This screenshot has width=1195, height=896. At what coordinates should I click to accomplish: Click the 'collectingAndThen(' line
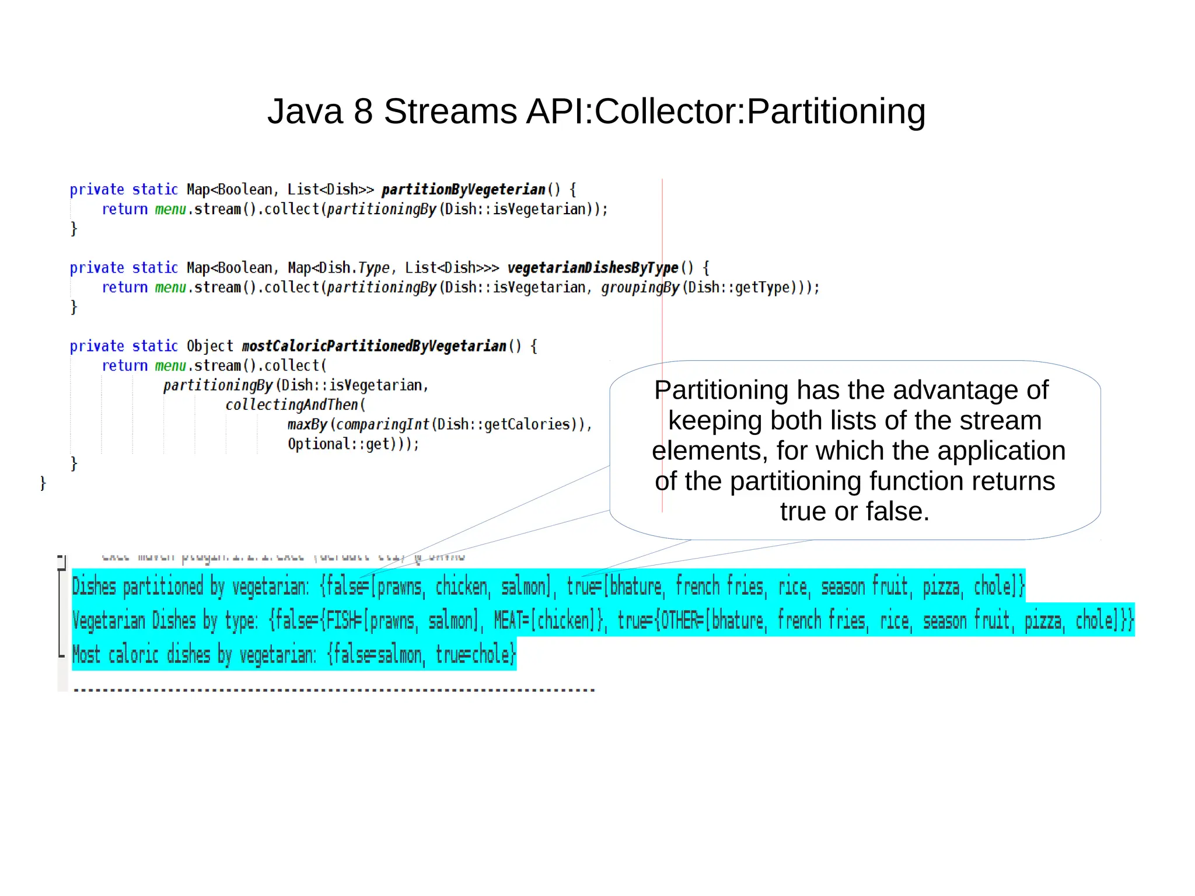pyautogui.click(x=296, y=405)
